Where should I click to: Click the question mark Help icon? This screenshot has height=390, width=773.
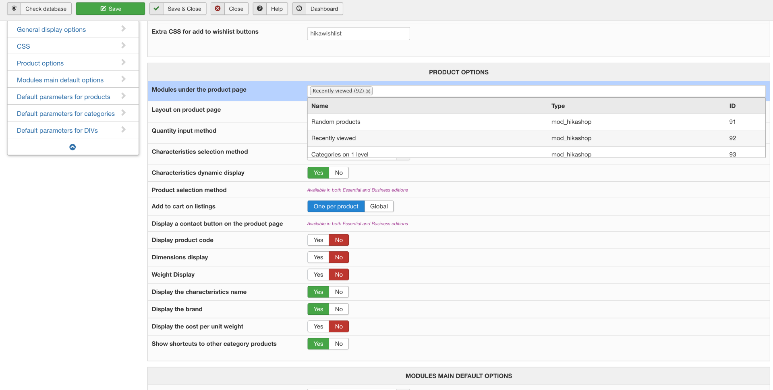pos(260,8)
